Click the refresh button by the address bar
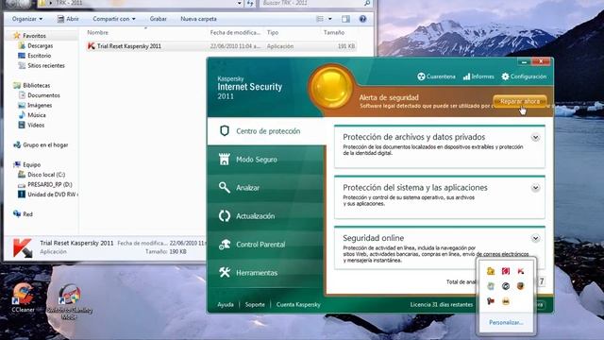604x340 pixels. click(x=250, y=3)
